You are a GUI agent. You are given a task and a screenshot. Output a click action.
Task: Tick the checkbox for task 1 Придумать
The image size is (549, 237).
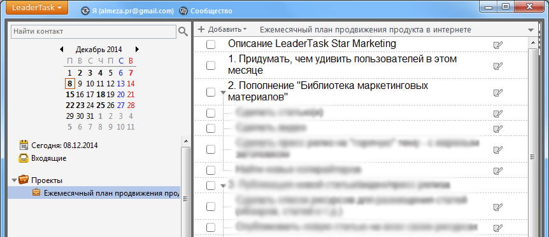click(x=211, y=65)
